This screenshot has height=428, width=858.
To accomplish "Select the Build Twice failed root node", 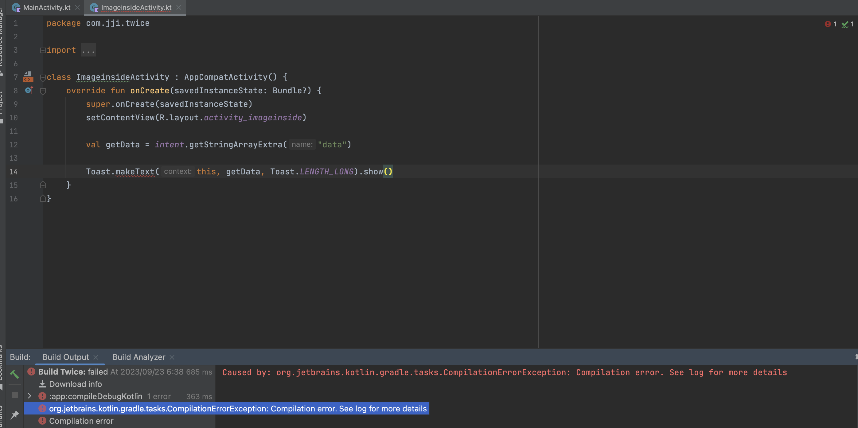I will point(119,372).
